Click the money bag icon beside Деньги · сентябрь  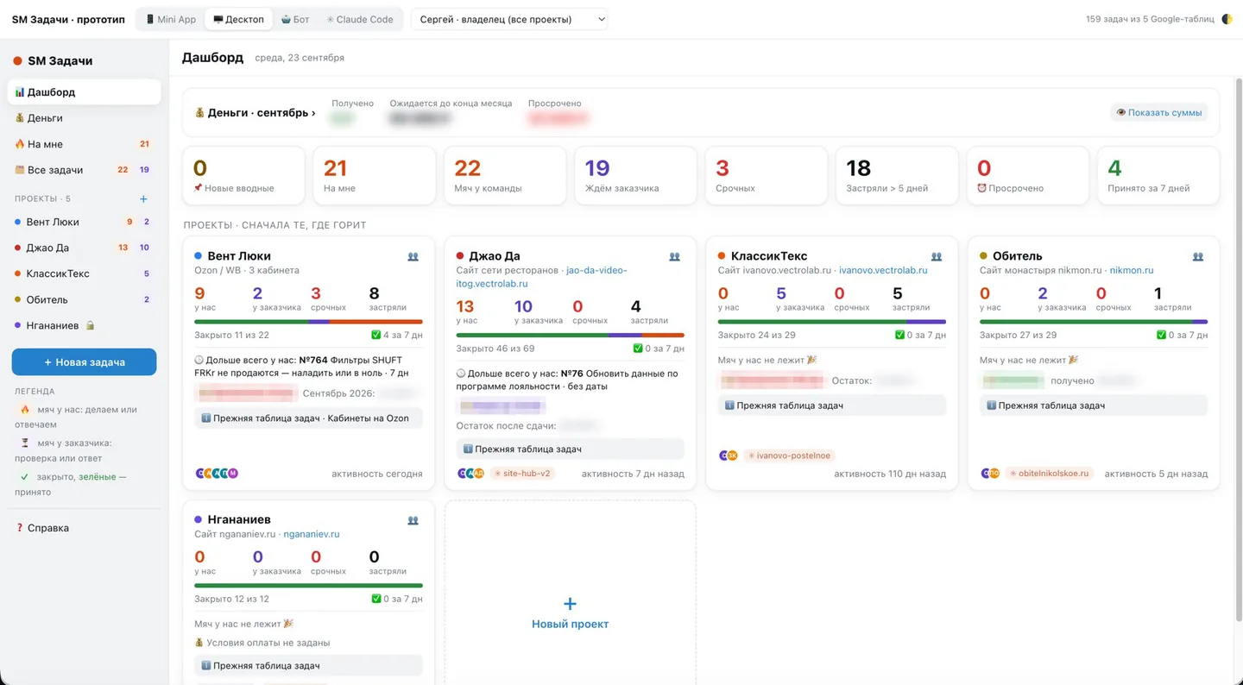[199, 113]
